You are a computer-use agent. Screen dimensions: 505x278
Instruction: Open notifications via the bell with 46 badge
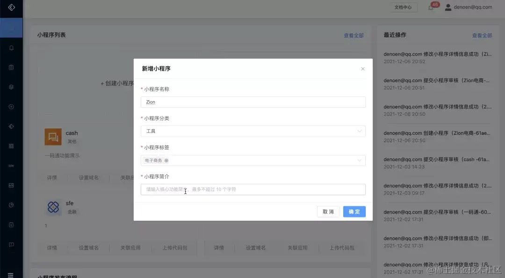(430, 8)
